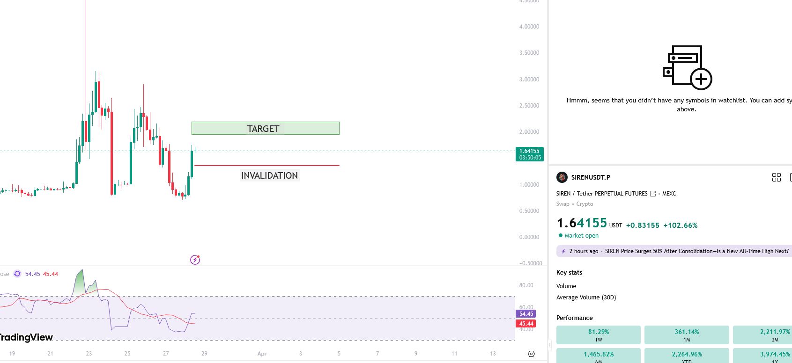Click the Crypto category label
Viewport: 792px width, 363px height.
[585, 204]
